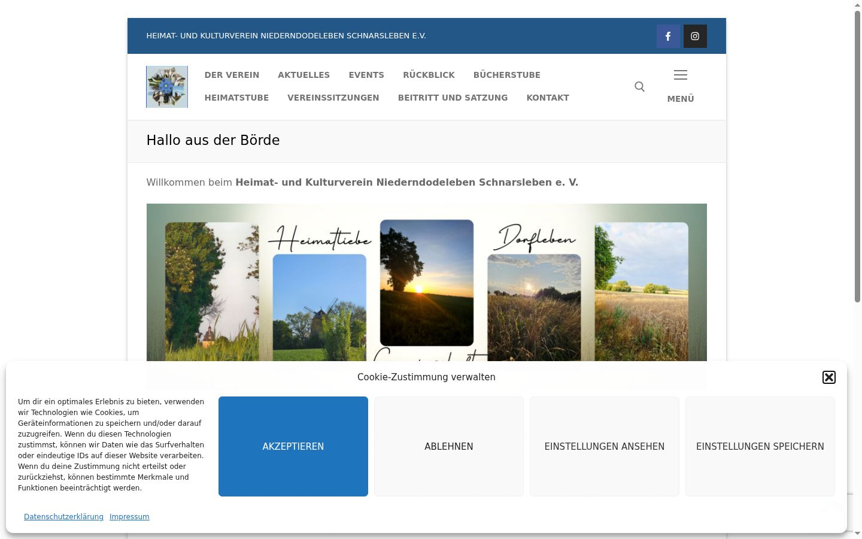Navigate to Heimatstube
862x539 pixels.
[236, 98]
